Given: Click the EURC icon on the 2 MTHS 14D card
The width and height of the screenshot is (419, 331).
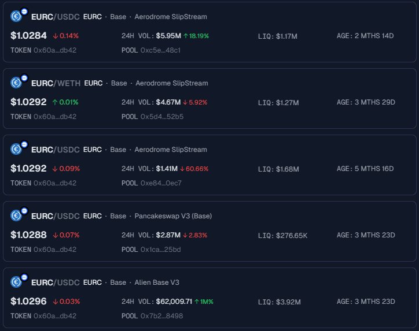Looking at the screenshot, I should point(16,16).
